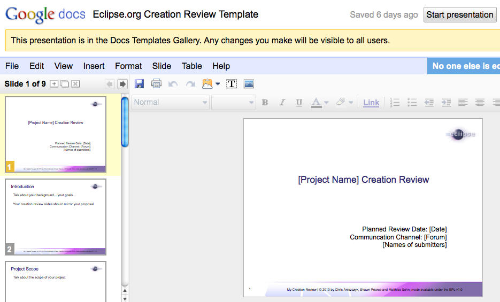Image resolution: width=500 pixels, height=302 pixels.
Task: Add a new slide with plus icon
Action: (54, 84)
